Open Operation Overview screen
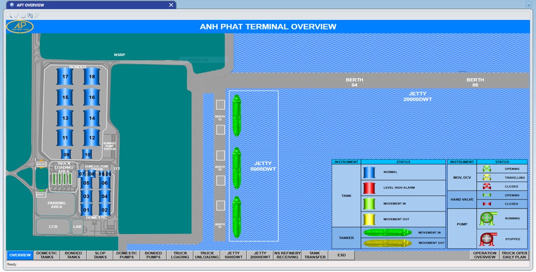 pyautogui.click(x=485, y=255)
